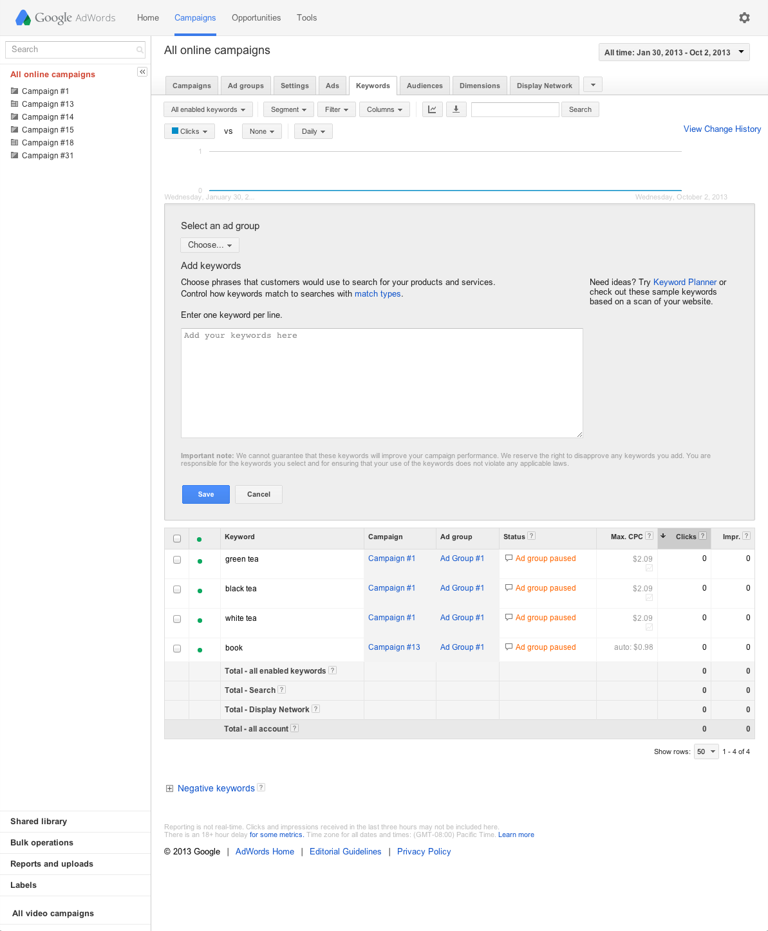This screenshot has width=768, height=931.
Task: Open the Clicks column help icon
Action: [702, 535]
